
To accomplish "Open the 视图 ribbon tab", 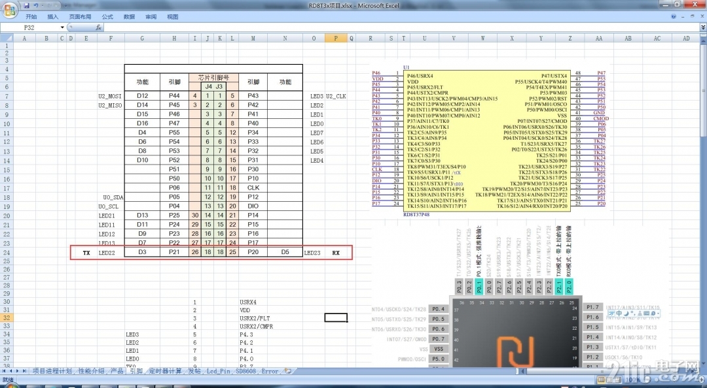I will (x=172, y=16).
